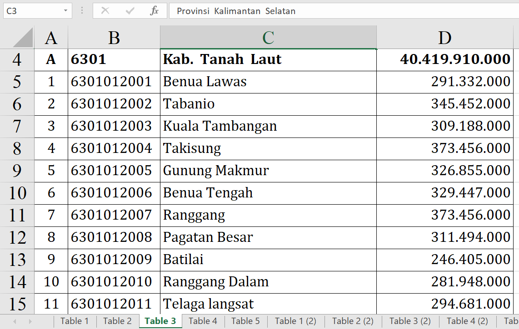
Task: Click inside the Name Box showing C3
Action: click(32, 11)
